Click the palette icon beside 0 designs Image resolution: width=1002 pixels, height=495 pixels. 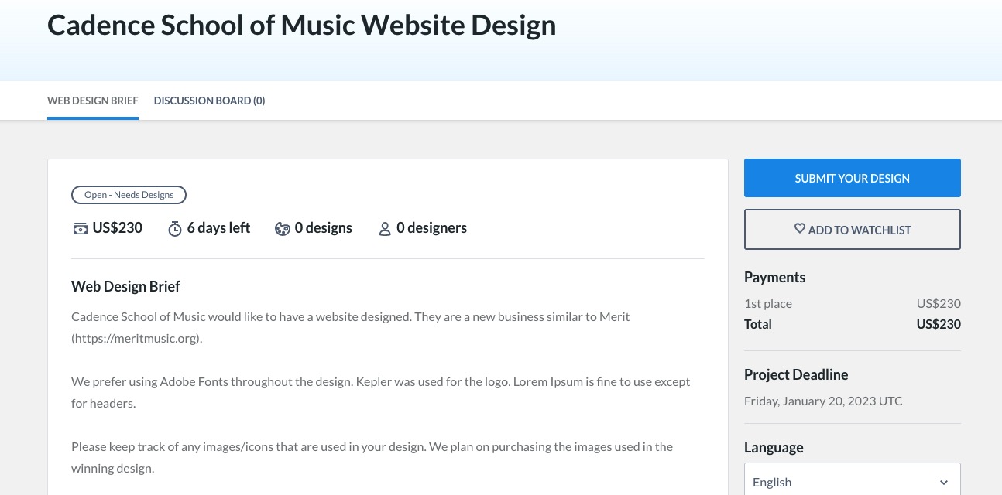283,228
